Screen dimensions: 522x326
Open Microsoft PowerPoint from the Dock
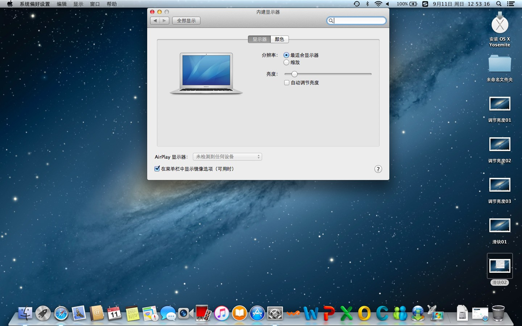tap(328, 313)
